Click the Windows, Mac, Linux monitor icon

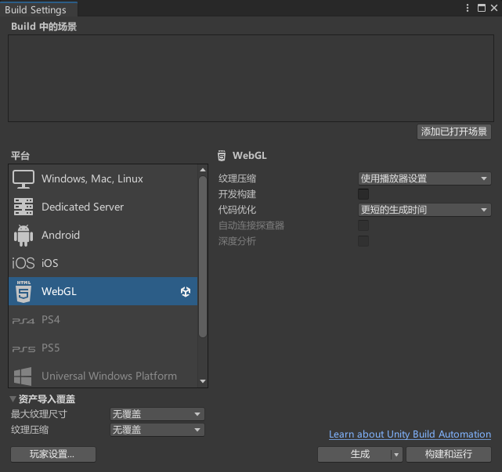(x=23, y=179)
